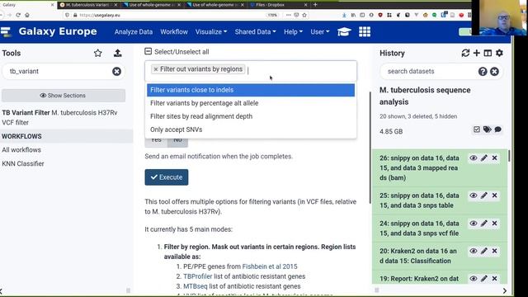Switch to M. tuberculosis Variant browser tab
This screenshot has height=297, width=528.
(x=87, y=5)
